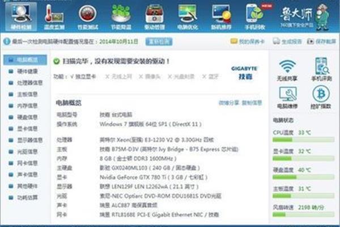Click the 电脑概览 section heading in main panel
Screen dimensions: 340x227
tap(69, 103)
